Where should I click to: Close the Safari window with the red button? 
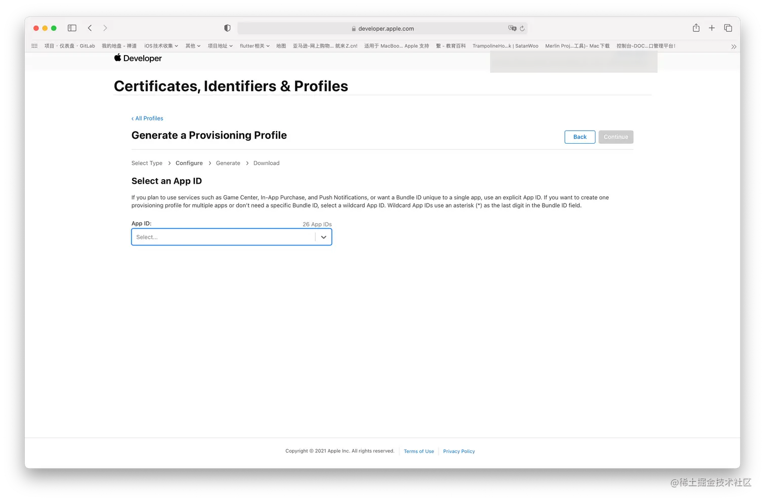pyautogui.click(x=36, y=28)
